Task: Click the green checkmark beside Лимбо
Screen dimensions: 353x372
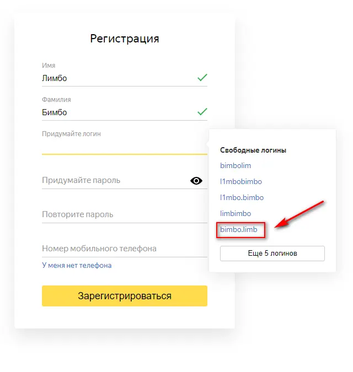Action: coord(202,77)
